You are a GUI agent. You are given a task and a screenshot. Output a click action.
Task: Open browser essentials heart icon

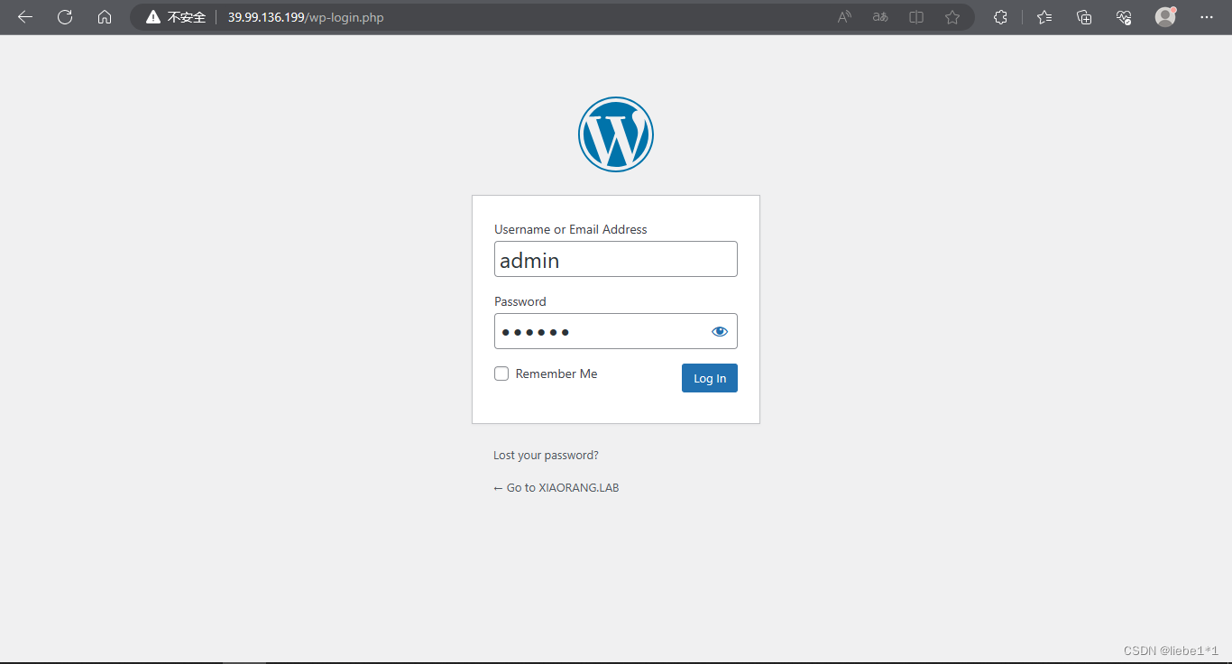[1124, 17]
